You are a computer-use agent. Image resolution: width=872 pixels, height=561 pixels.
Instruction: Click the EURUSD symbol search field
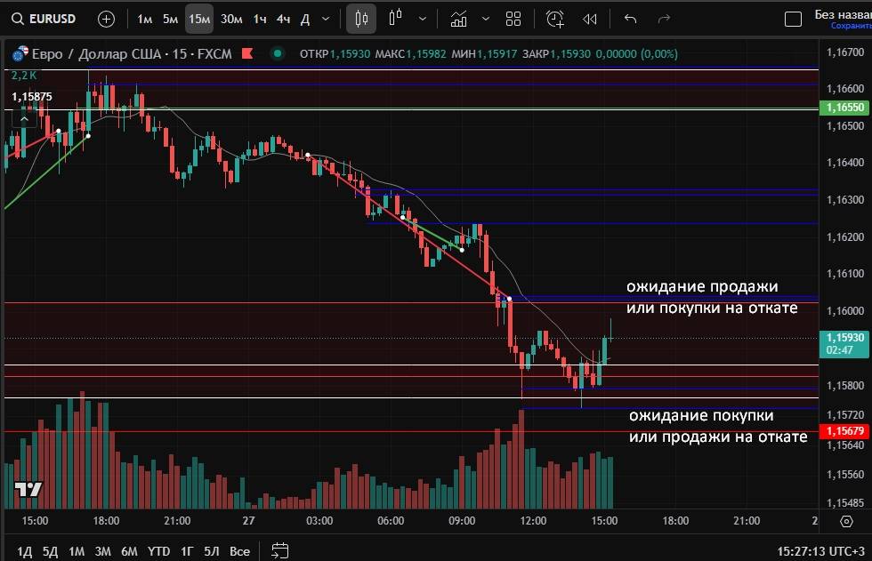[x=44, y=19]
